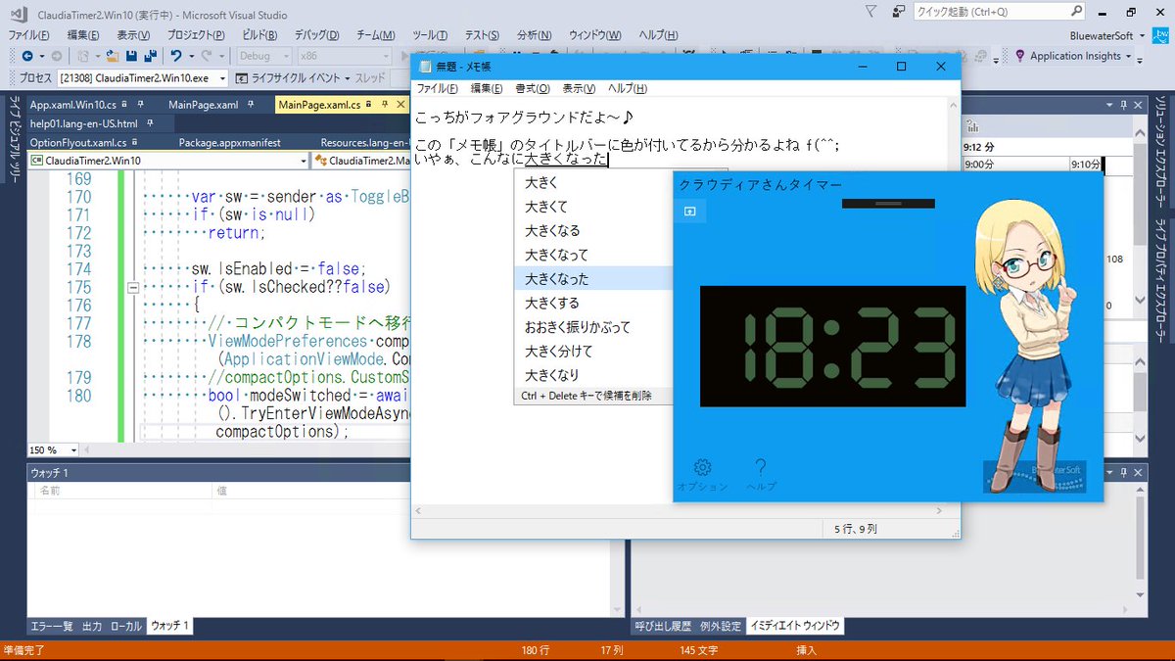Choose IME candidate 大きくする
The image size is (1175, 661).
[x=593, y=303]
